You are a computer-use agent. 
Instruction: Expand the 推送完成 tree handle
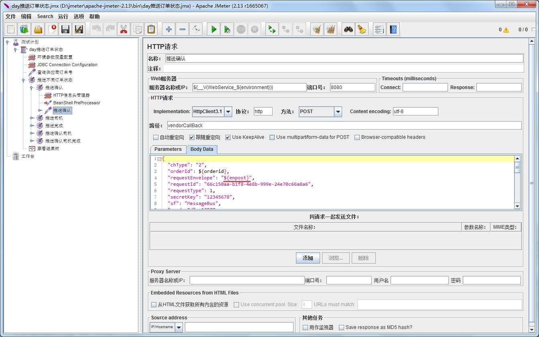pyautogui.click(x=31, y=126)
